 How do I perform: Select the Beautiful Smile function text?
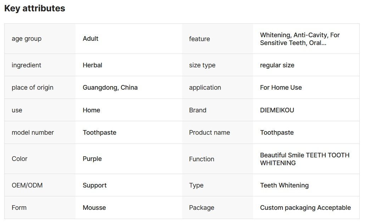click(x=304, y=159)
